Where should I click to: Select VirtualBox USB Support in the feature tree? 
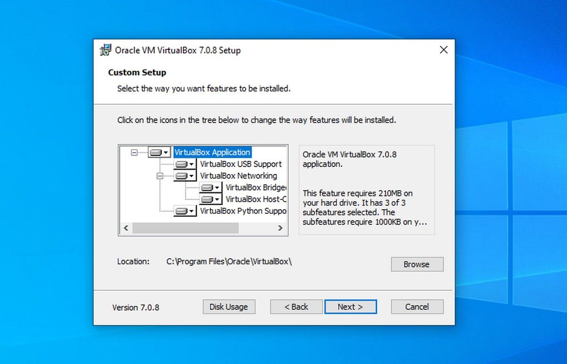241,164
